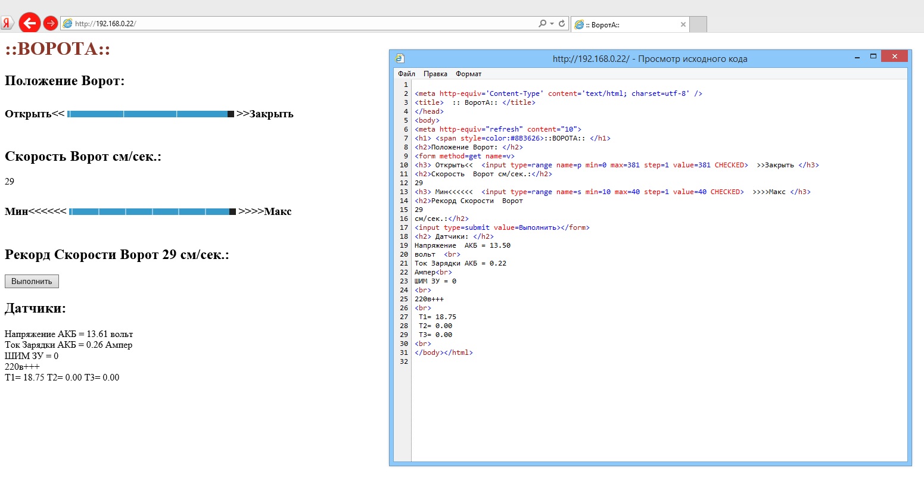Open the Файл menu

406,74
